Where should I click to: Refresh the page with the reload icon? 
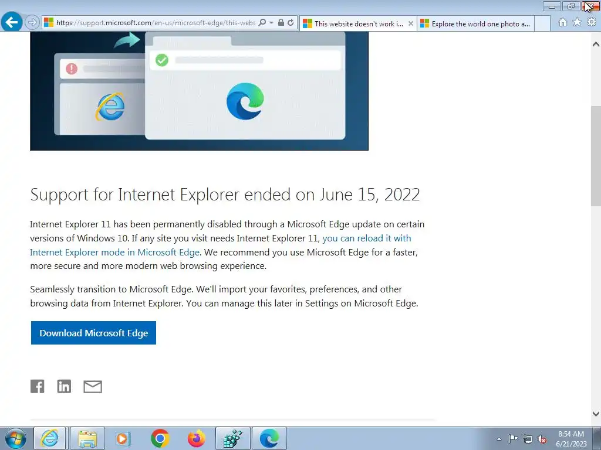click(x=291, y=23)
